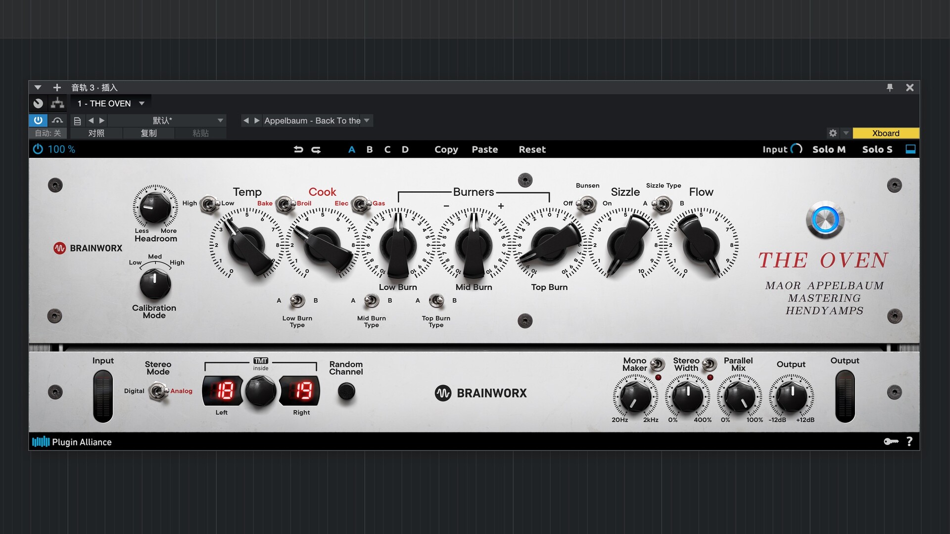This screenshot has width=950, height=534.
Task: Click the Output gain knob
Action: pyautogui.click(x=791, y=396)
